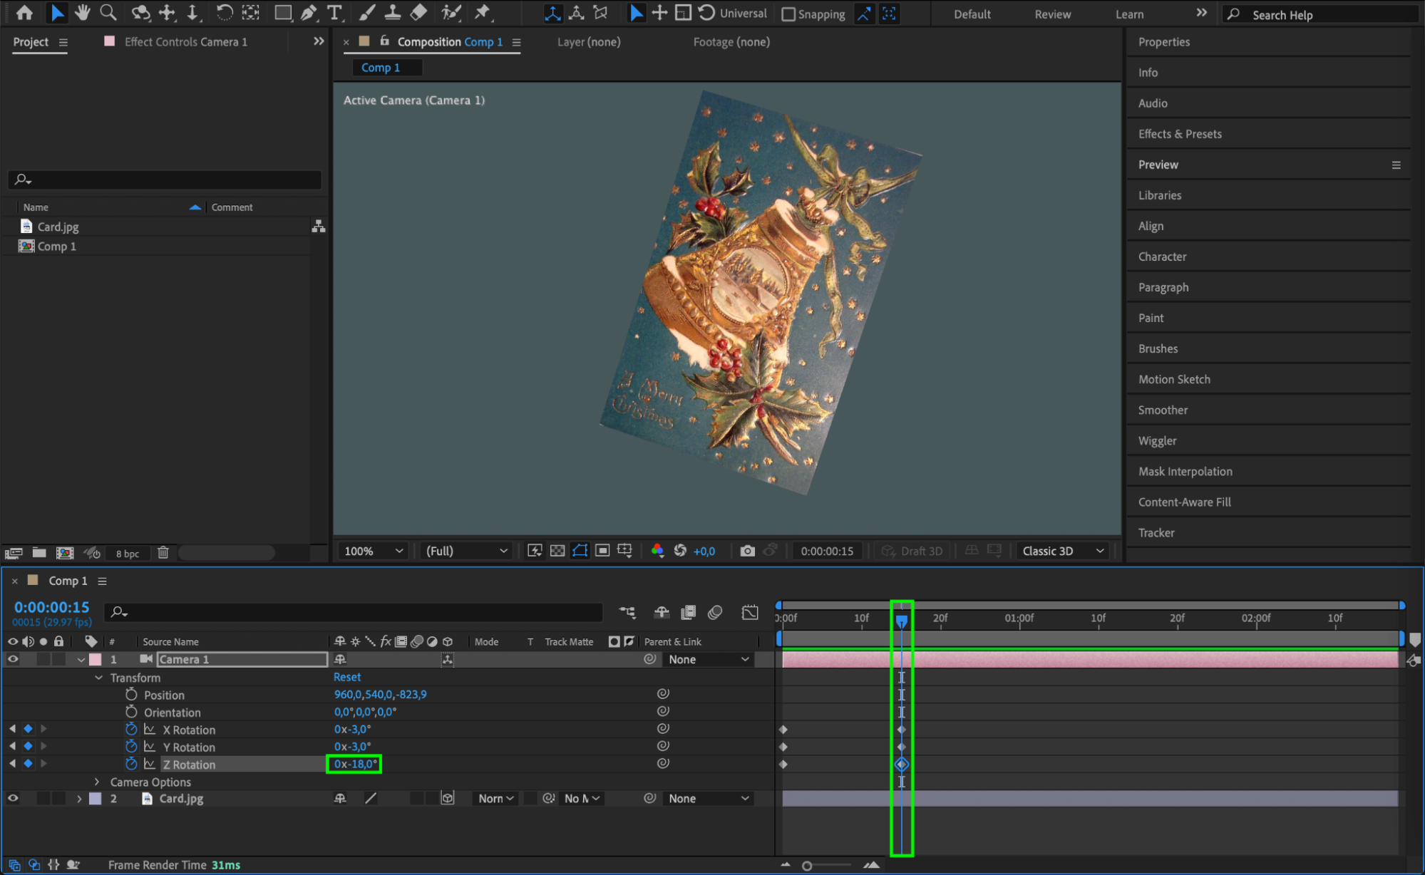The height and width of the screenshot is (875, 1425).
Task: Select the Type tool
Action: coord(334,12)
